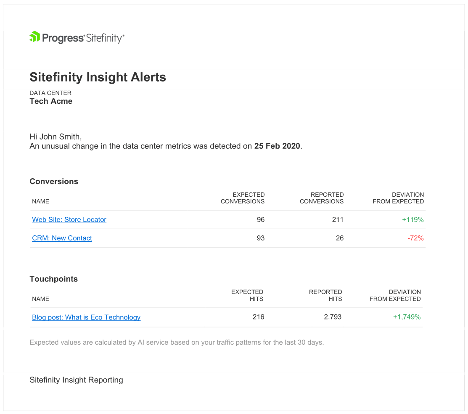Click the 211 reported conversions value
The image size is (468, 414).
coord(338,219)
